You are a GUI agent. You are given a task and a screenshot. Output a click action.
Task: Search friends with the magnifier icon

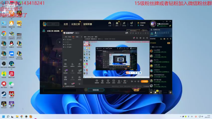click(170, 39)
